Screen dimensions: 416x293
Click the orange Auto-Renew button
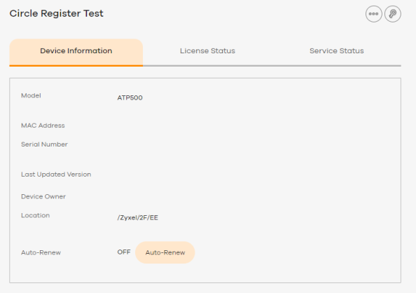[165, 252]
